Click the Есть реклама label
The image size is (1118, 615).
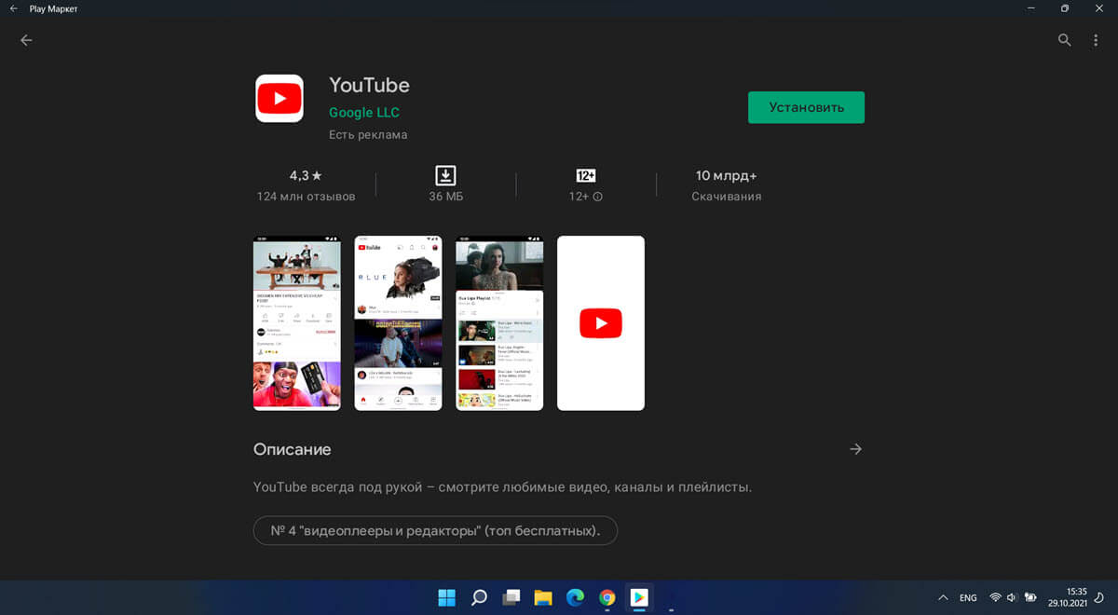368,135
